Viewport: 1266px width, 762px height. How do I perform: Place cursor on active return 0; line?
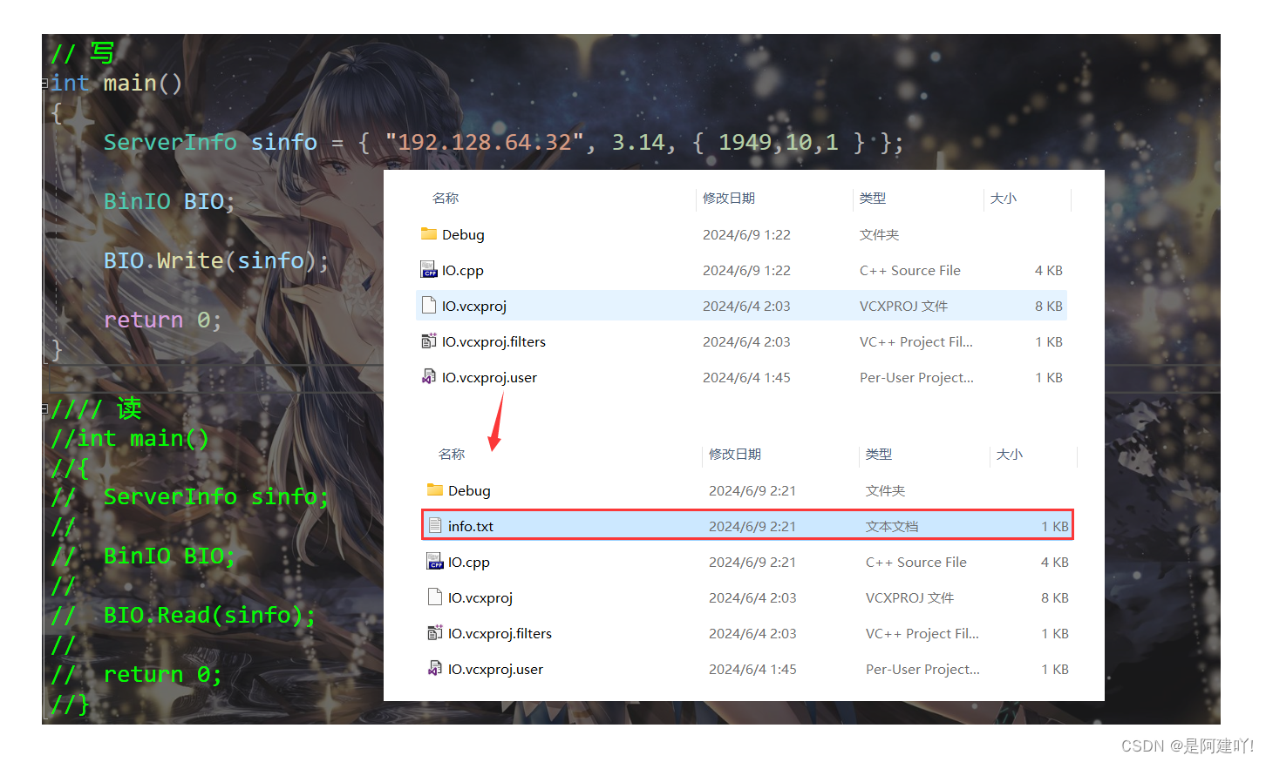[x=162, y=320]
